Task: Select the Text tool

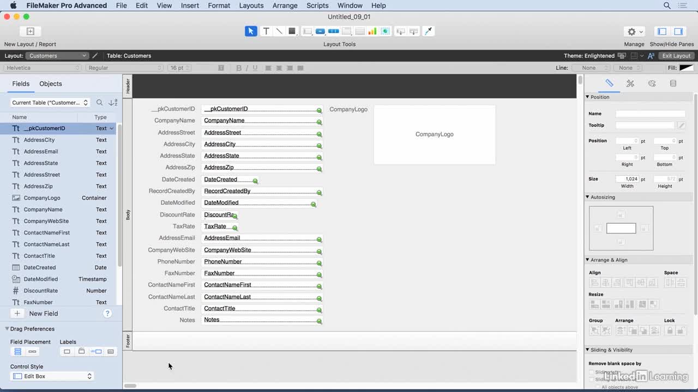Action: pyautogui.click(x=266, y=31)
